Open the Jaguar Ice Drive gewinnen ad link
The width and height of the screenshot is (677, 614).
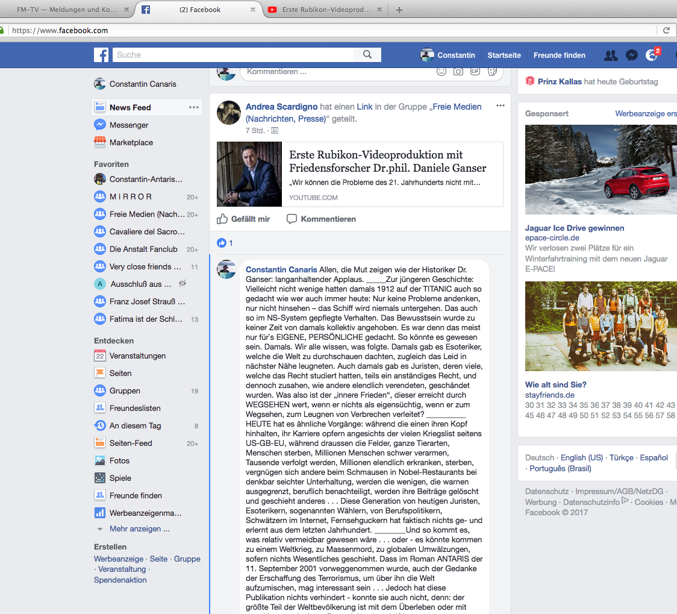pos(575,228)
